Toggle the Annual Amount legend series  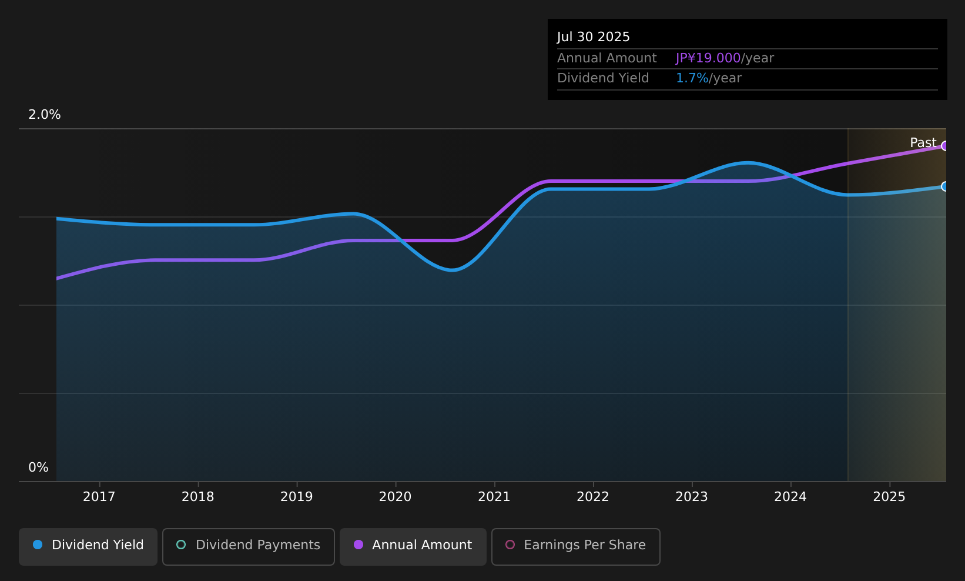pos(413,546)
